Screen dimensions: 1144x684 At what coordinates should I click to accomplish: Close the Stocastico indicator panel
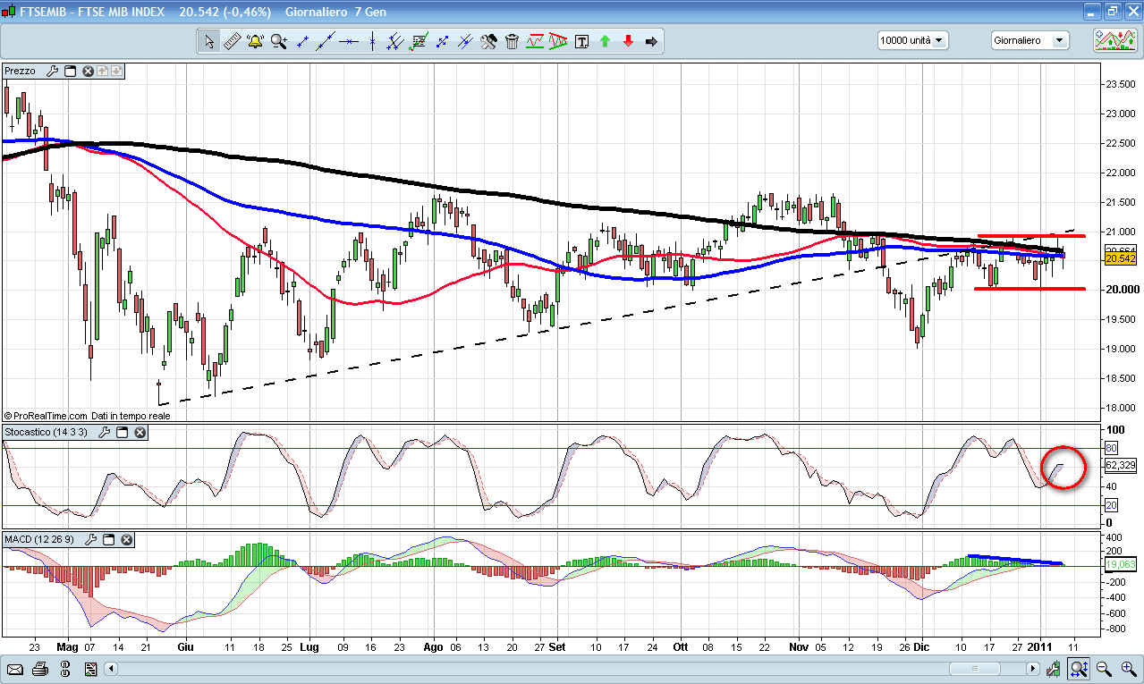click(140, 433)
